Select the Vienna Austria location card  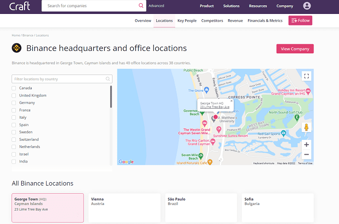point(125,208)
